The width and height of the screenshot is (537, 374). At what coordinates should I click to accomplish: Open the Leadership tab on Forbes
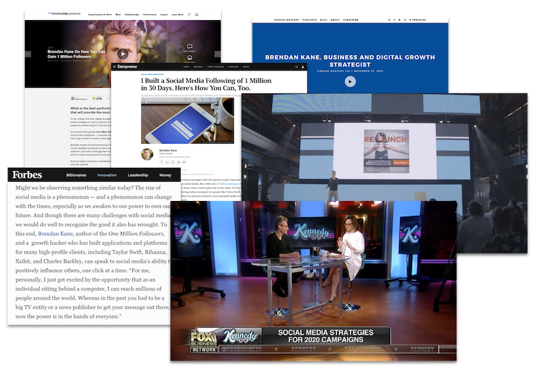click(138, 175)
